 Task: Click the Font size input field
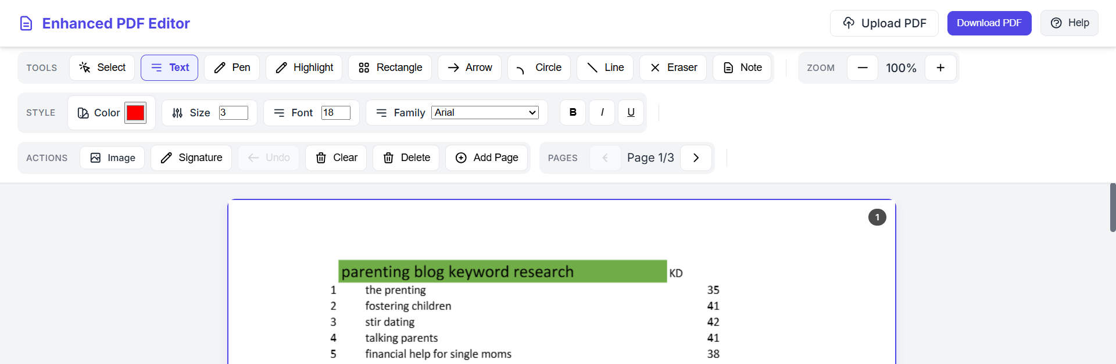click(x=335, y=112)
